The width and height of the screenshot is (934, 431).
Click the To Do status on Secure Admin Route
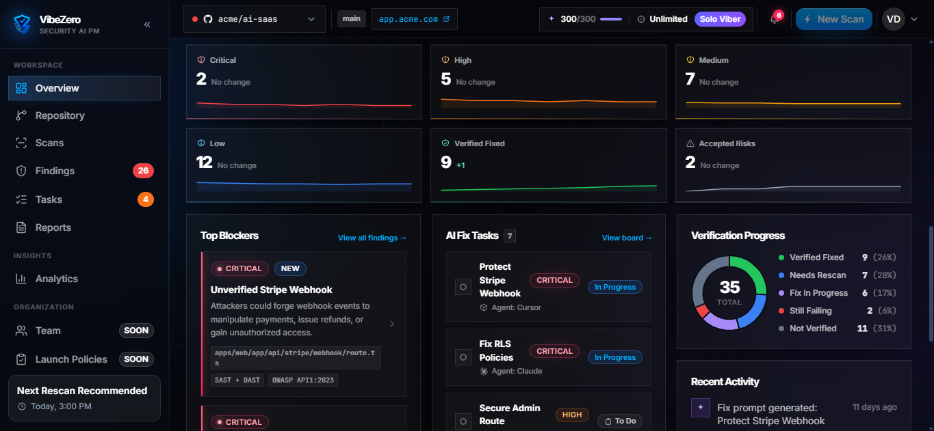click(620, 421)
